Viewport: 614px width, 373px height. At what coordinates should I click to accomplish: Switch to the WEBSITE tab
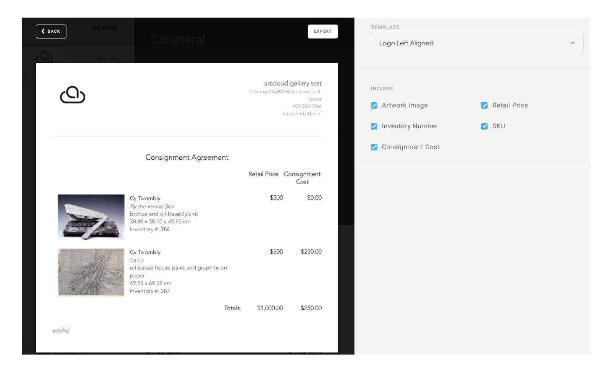tap(105, 28)
